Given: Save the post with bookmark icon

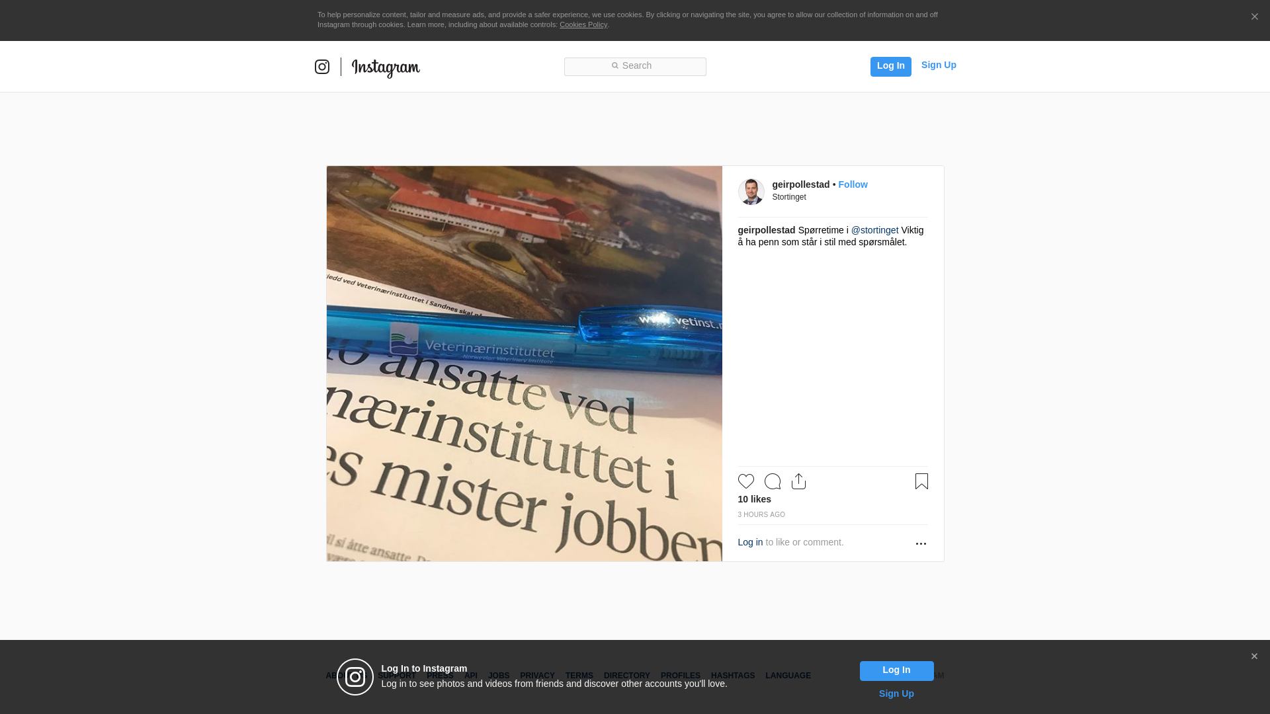Looking at the screenshot, I should 921,481.
